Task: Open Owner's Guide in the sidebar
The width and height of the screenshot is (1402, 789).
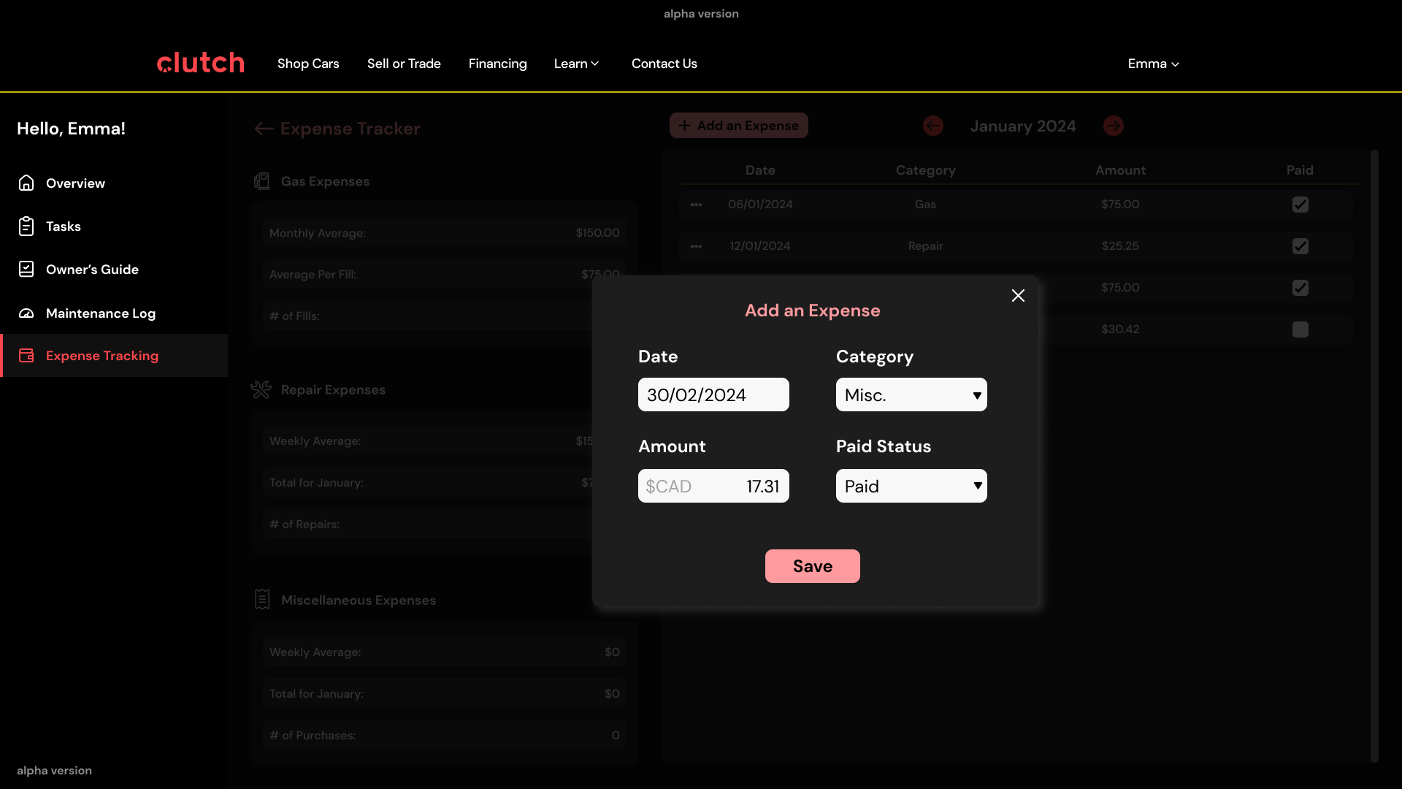Action: [x=92, y=270]
